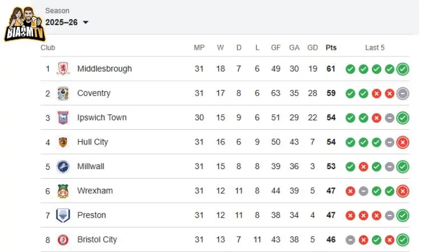Click the dropdown arrow next to 2025–26
This screenshot has height=252, width=448.
point(86,22)
